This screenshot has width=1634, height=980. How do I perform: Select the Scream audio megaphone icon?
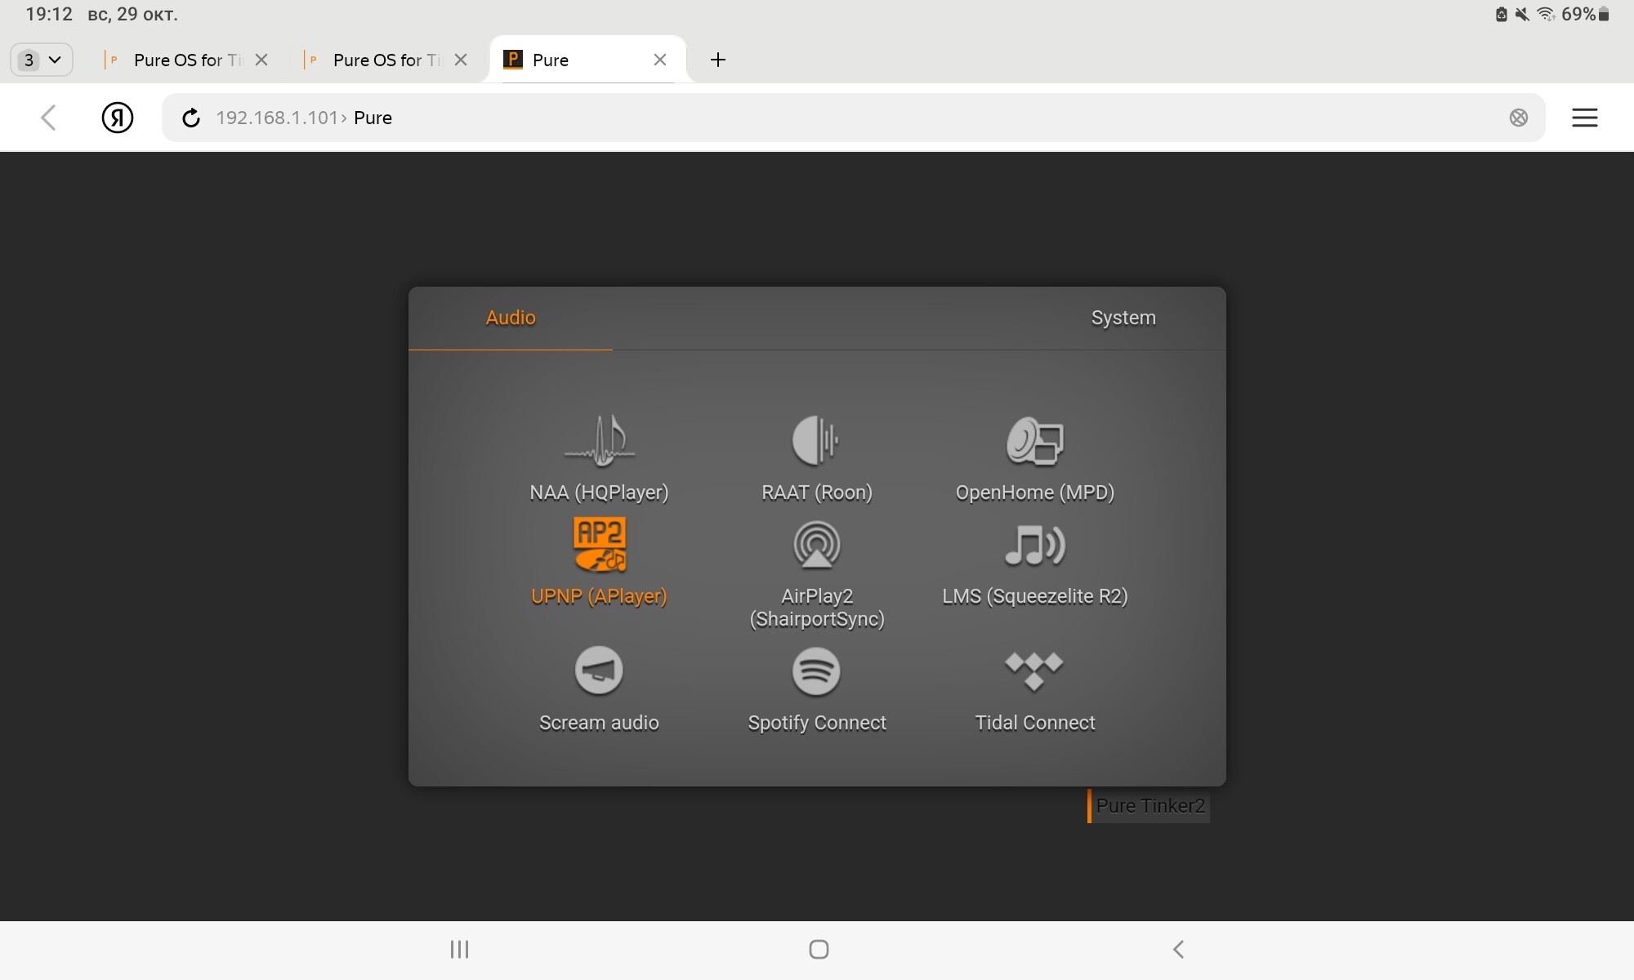pyautogui.click(x=599, y=670)
